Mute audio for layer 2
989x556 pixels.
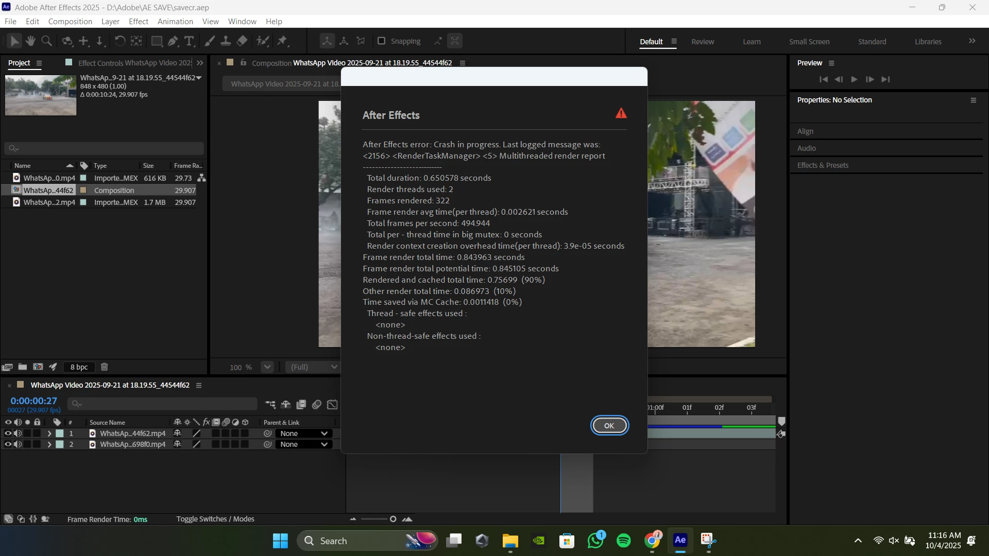(x=18, y=444)
